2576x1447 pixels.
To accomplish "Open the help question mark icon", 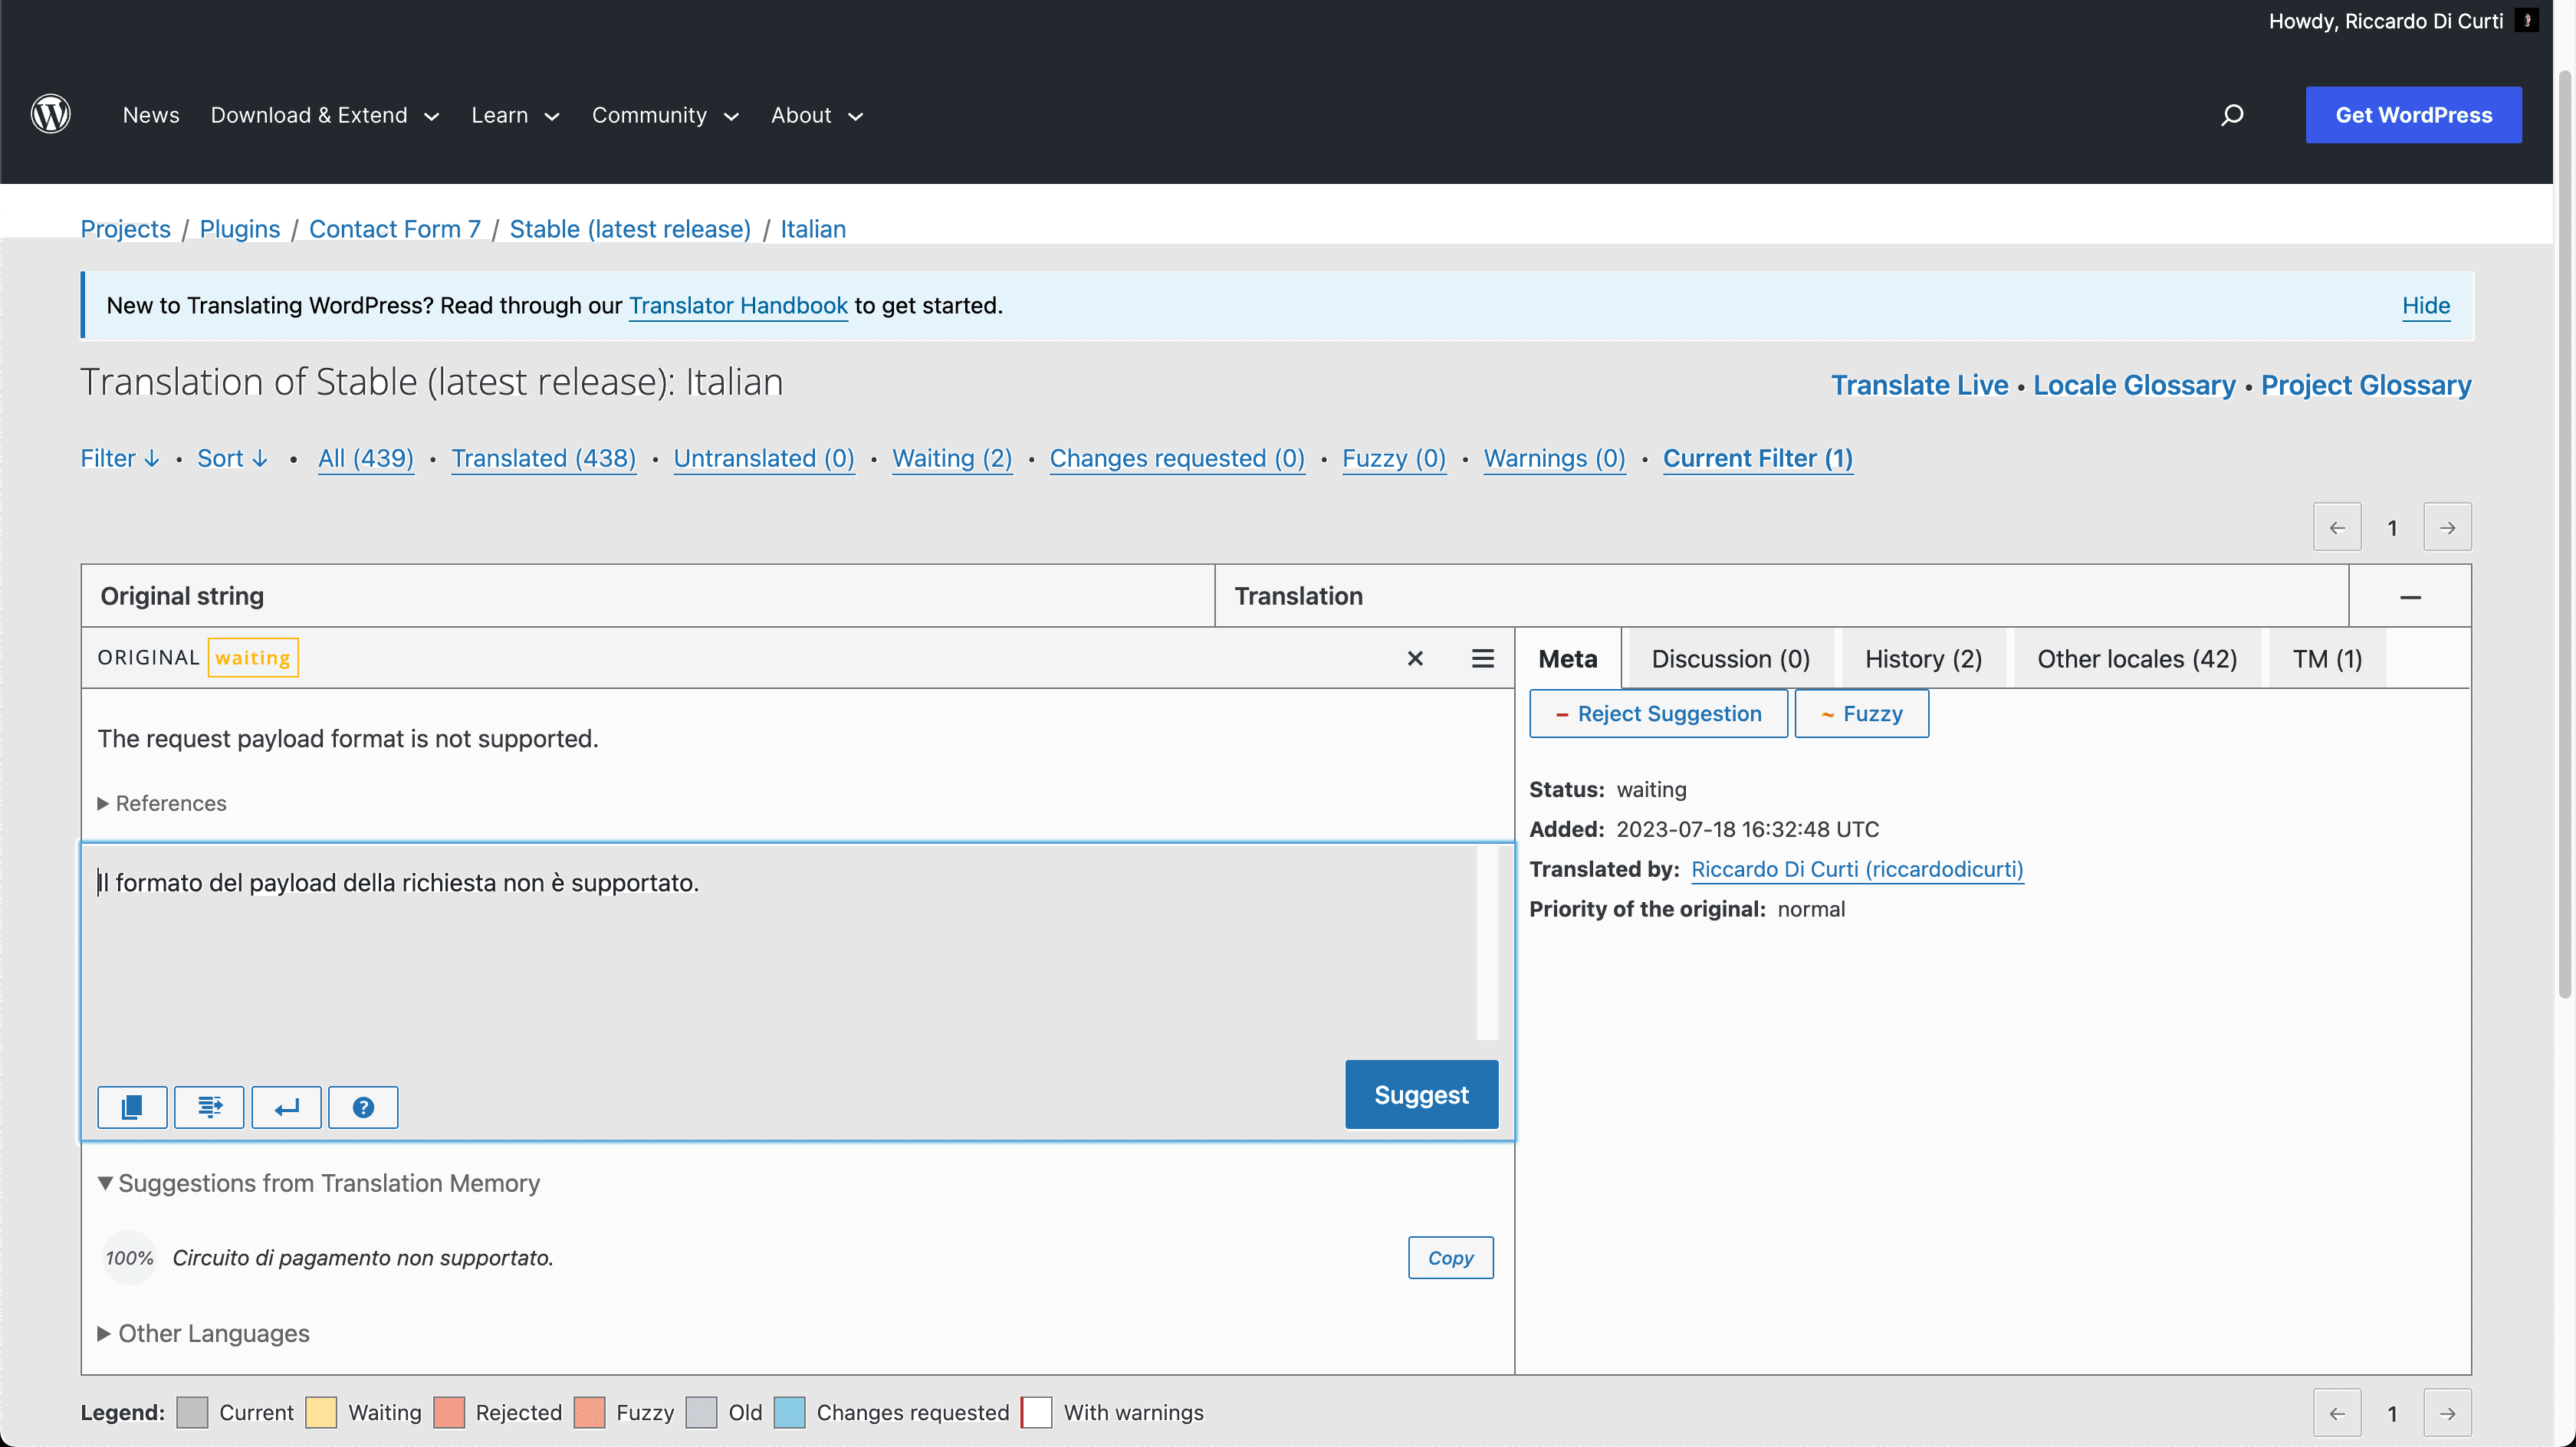I will point(363,1107).
